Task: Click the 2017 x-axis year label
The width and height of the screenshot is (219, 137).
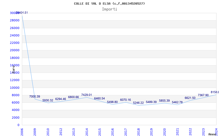Action: coord(126,132)
